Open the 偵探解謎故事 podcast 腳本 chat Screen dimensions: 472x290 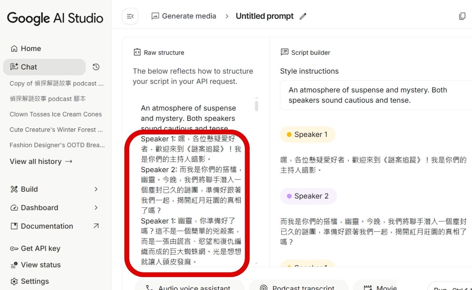point(48,98)
